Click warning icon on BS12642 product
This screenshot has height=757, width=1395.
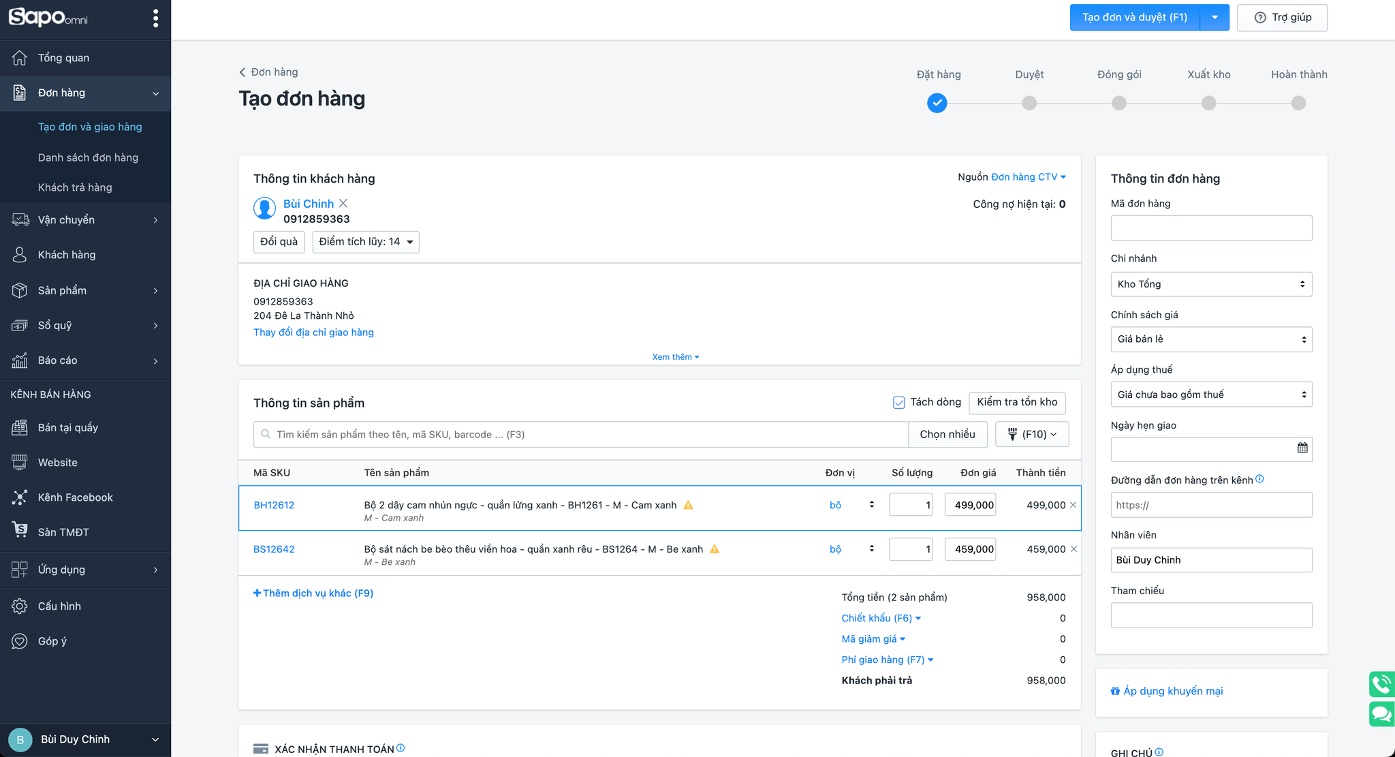point(715,549)
